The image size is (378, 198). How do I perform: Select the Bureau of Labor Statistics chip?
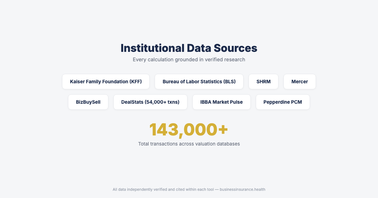click(x=199, y=82)
